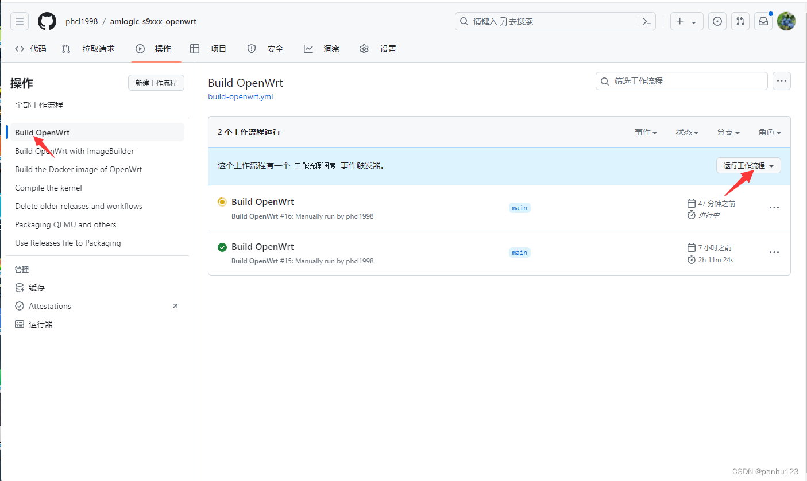Switch to the 设置 tab
Screen dimensions: 807x481
(x=379, y=49)
